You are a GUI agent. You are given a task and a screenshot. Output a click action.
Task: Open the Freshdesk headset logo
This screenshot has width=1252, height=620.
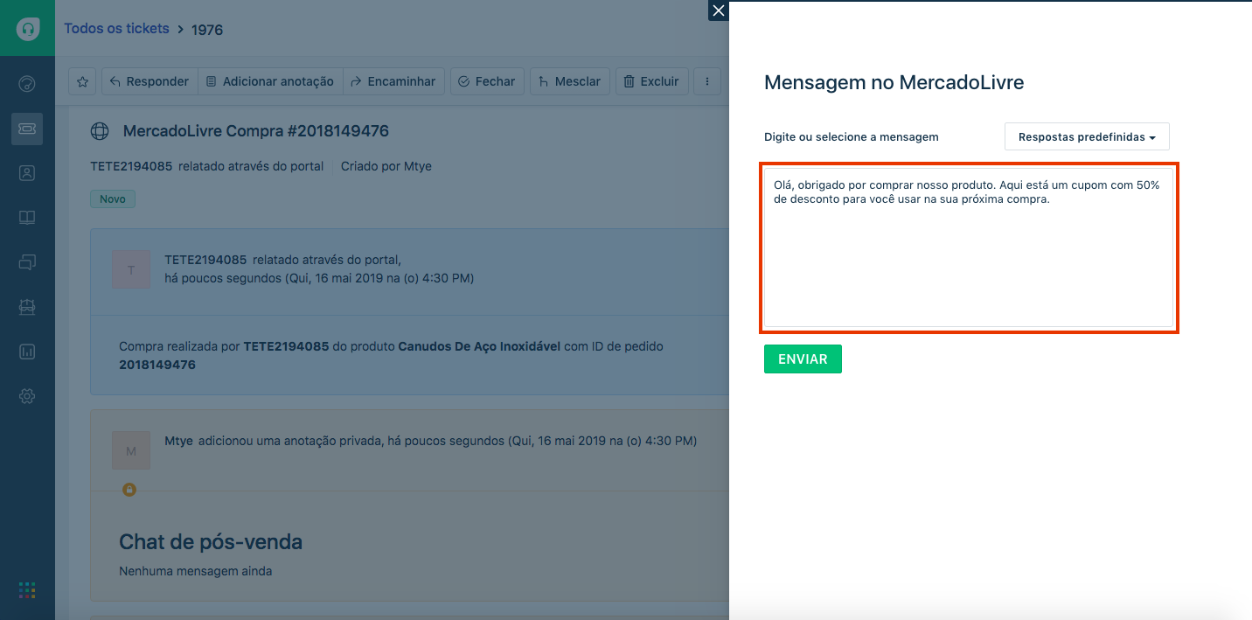point(27,28)
